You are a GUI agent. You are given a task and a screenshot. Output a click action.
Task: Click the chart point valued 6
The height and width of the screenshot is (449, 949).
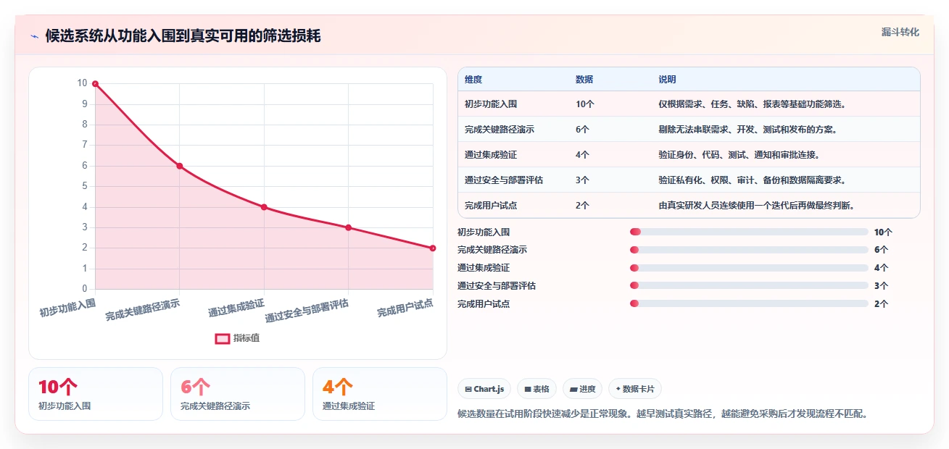(x=180, y=166)
